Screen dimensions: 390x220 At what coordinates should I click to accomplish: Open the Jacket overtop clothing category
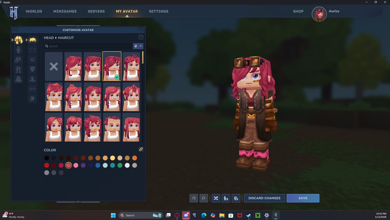tap(19, 59)
